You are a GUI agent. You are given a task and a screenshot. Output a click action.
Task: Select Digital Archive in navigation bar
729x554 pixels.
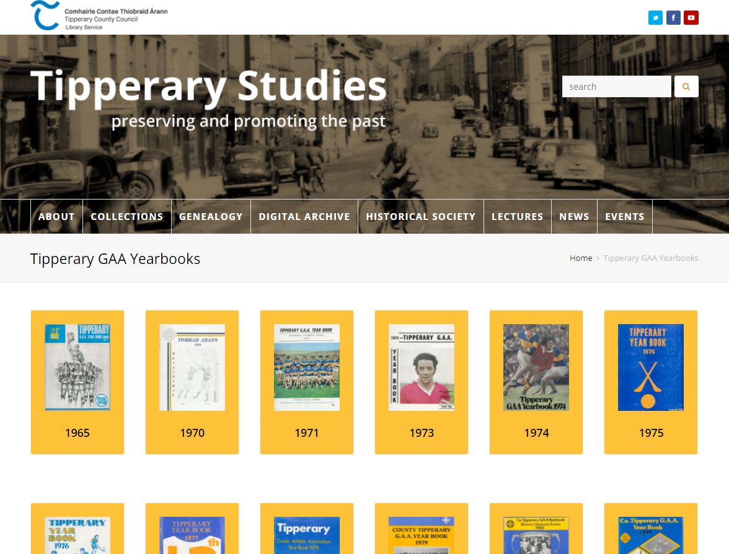pos(304,216)
